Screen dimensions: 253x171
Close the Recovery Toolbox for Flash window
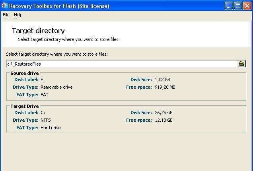[247, 6]
